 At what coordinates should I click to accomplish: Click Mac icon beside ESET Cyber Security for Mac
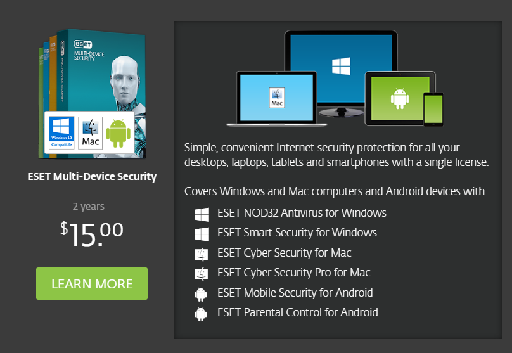tap(202, 254)
